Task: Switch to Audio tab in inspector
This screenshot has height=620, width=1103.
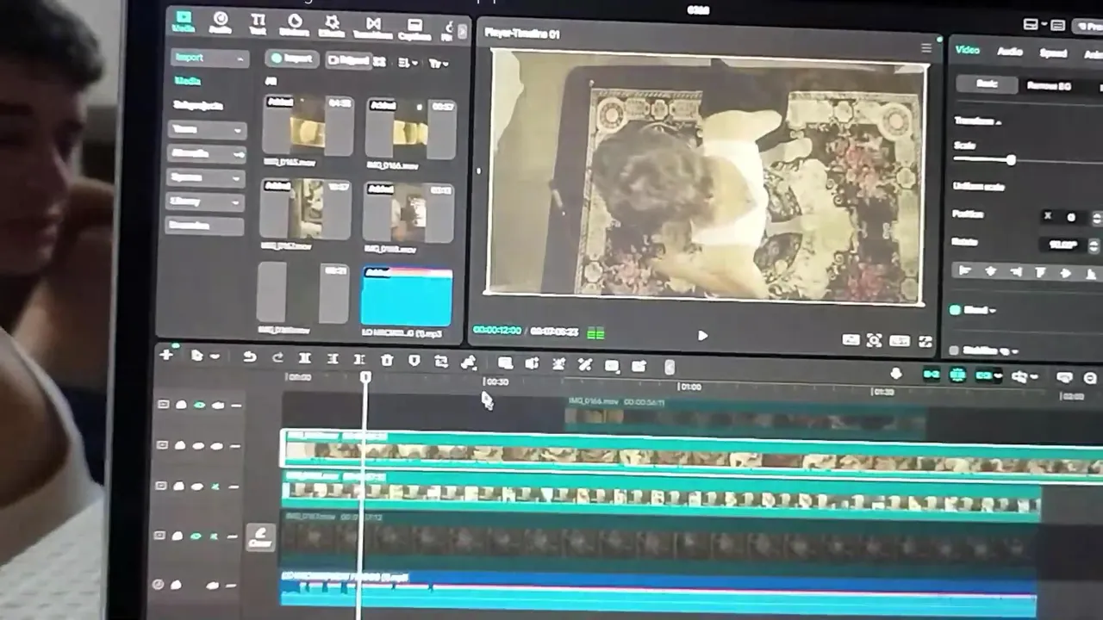Action: click(x=1009, y=52)
